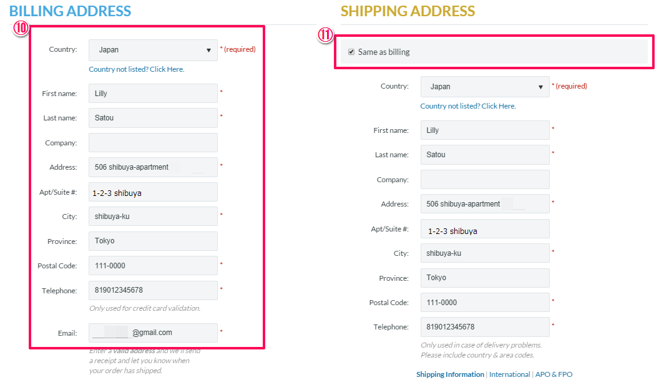Click the empty billing Company field
Screen dimensions: 664x385
(x=153, y=142)
